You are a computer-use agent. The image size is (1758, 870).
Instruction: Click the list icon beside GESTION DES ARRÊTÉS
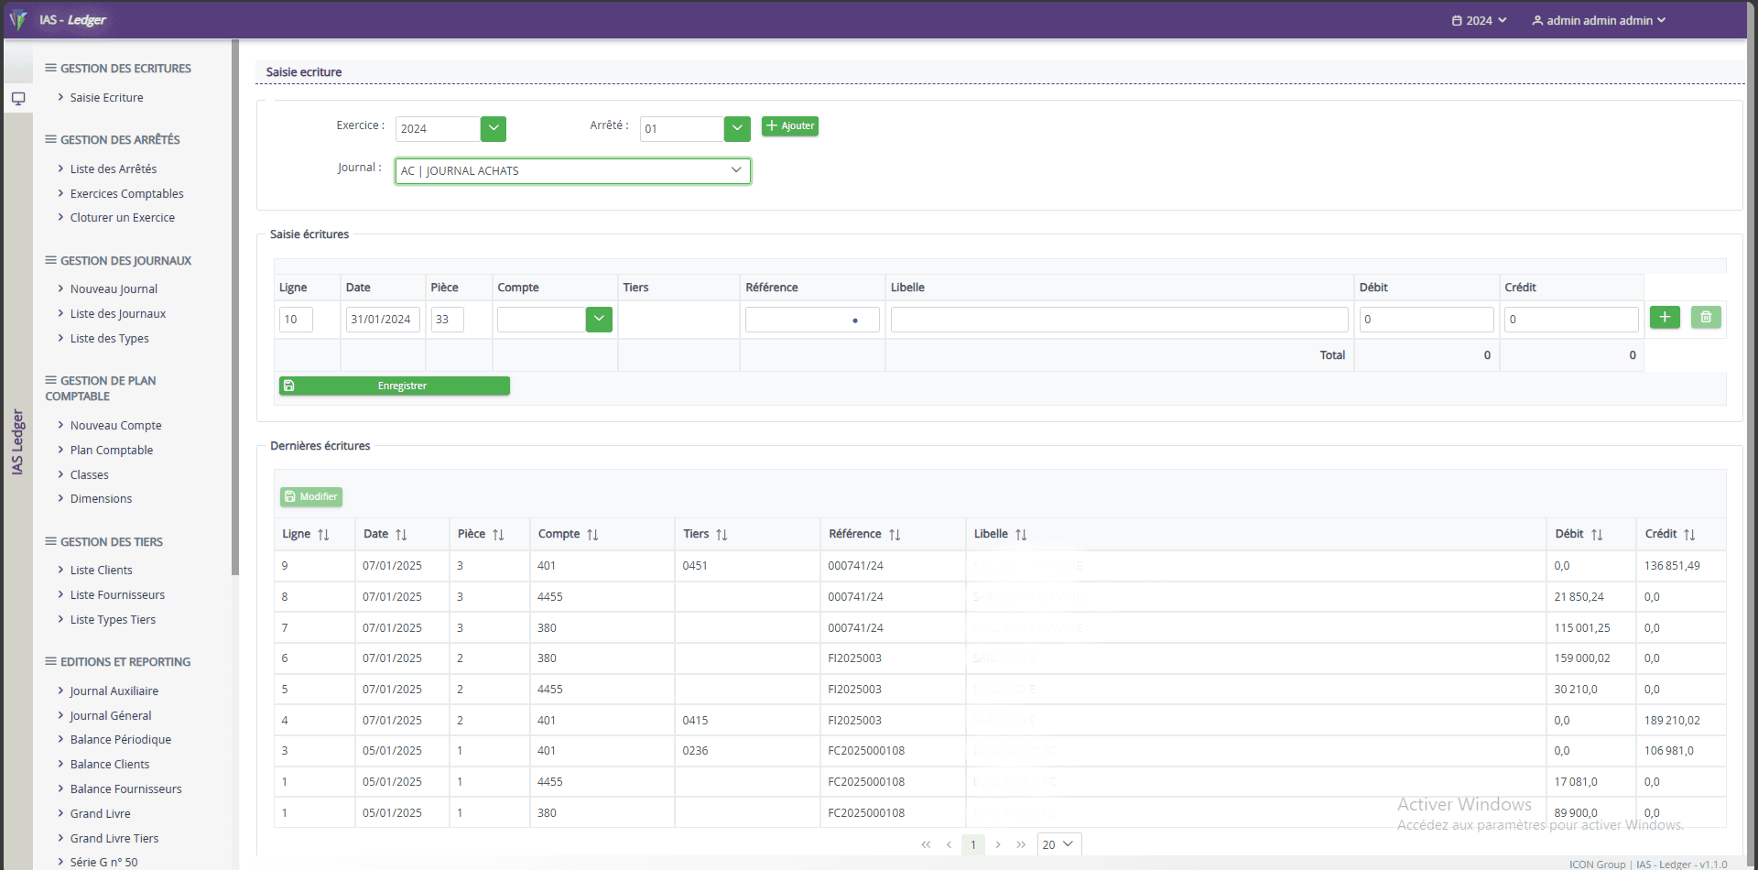[50, 139]
